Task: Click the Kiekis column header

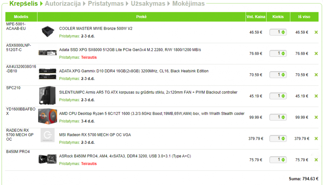Action: coord(278,17)
